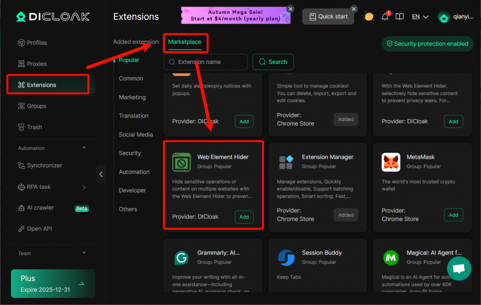
Task: Close the Autumn Mega Sale banner
Action: [x=290, y=9]
